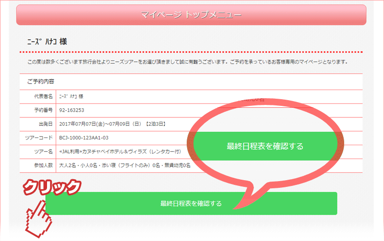The image size is (384, 241).
Task: Select the participant count 大人2名・小人0名 text
Action: [78, 165]
